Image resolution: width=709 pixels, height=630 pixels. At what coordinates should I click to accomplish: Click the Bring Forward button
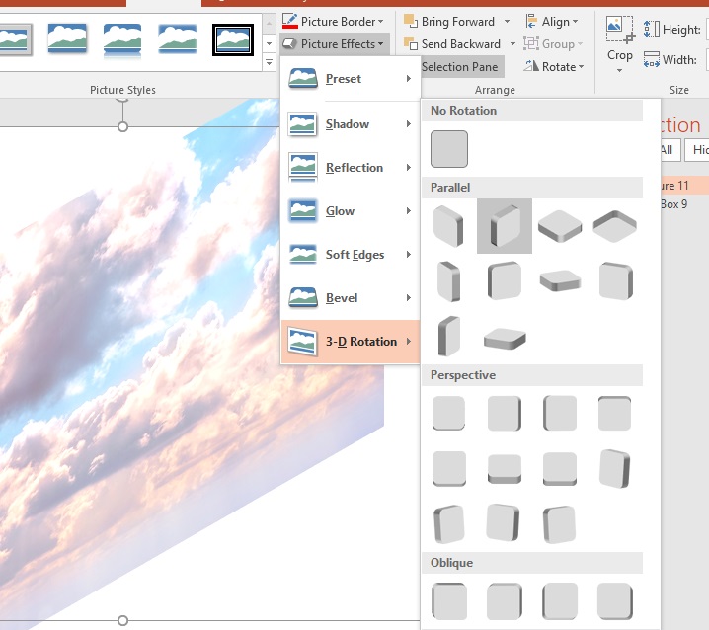coord(450,22)
